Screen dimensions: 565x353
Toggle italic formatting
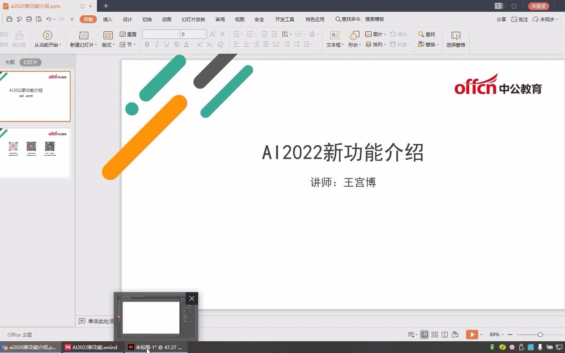coord(157,44)
